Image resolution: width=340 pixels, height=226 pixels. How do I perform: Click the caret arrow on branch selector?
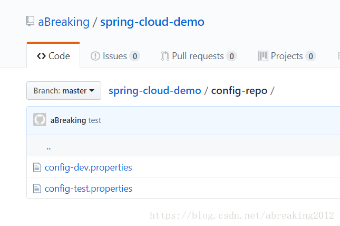[92, 90]
